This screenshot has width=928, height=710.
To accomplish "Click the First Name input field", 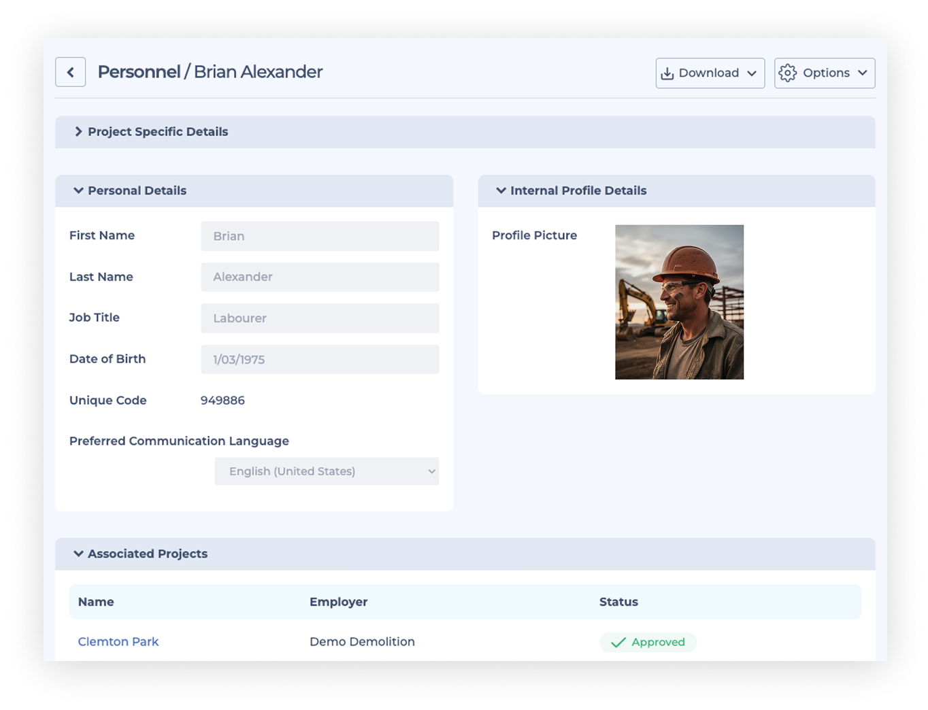I will tap(320, 236).
